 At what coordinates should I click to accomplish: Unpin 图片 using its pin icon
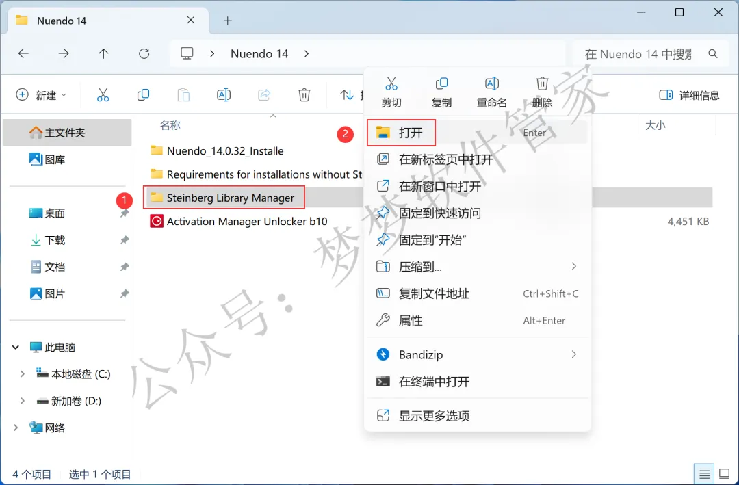(x=125, y=294)
